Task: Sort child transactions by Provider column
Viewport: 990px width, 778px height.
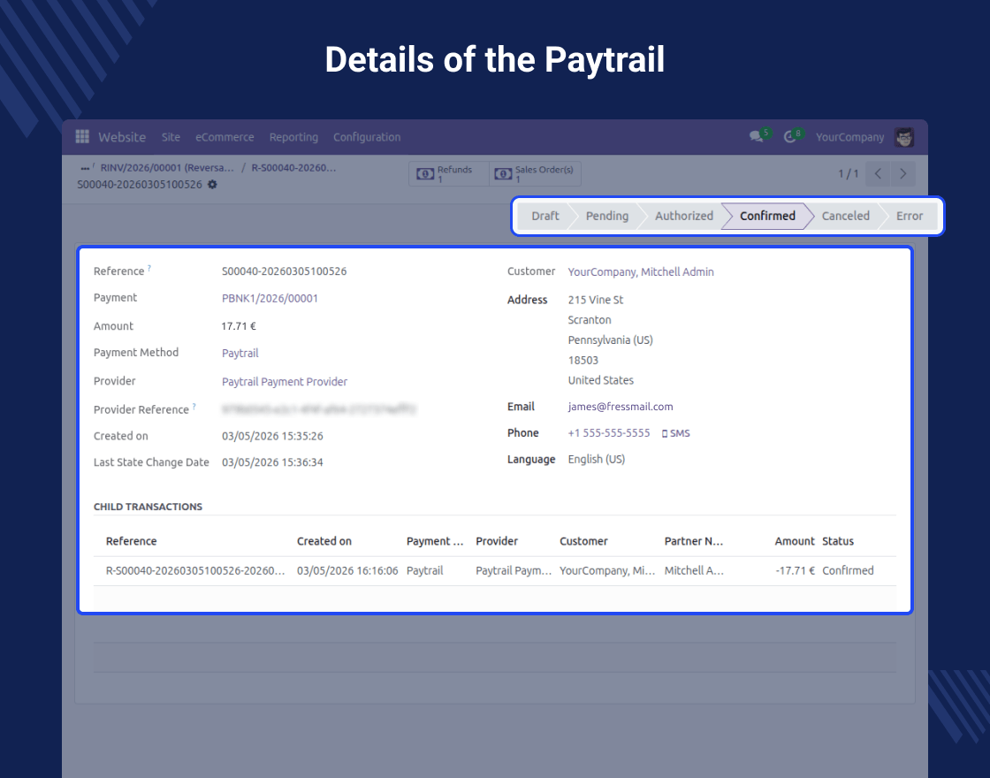Action: 497,541
